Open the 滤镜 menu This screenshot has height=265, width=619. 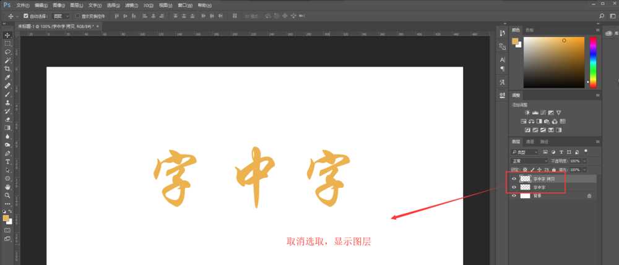click(129, 4)
